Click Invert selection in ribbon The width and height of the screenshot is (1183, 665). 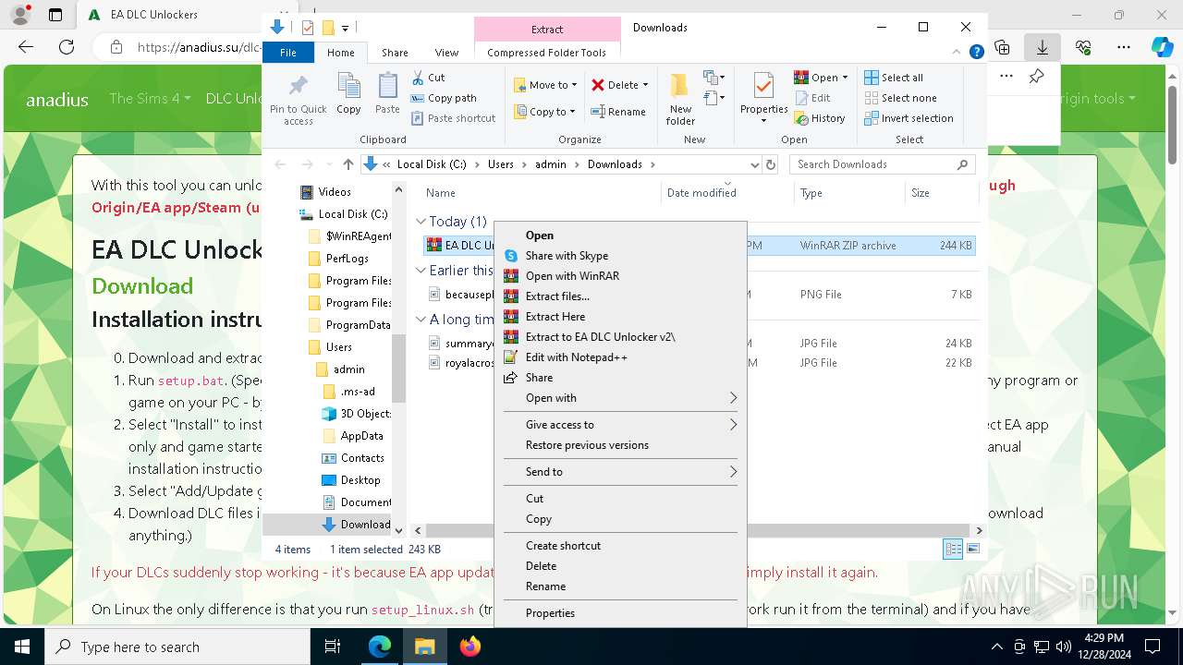(x=909, y=118)
